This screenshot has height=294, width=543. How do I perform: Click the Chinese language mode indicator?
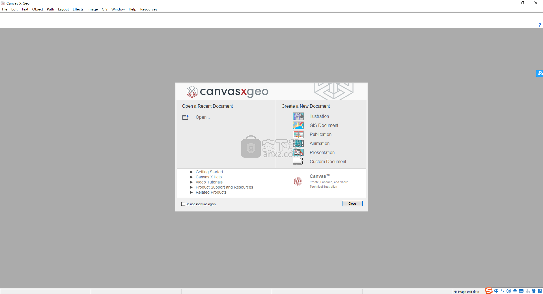coord(496,291)
